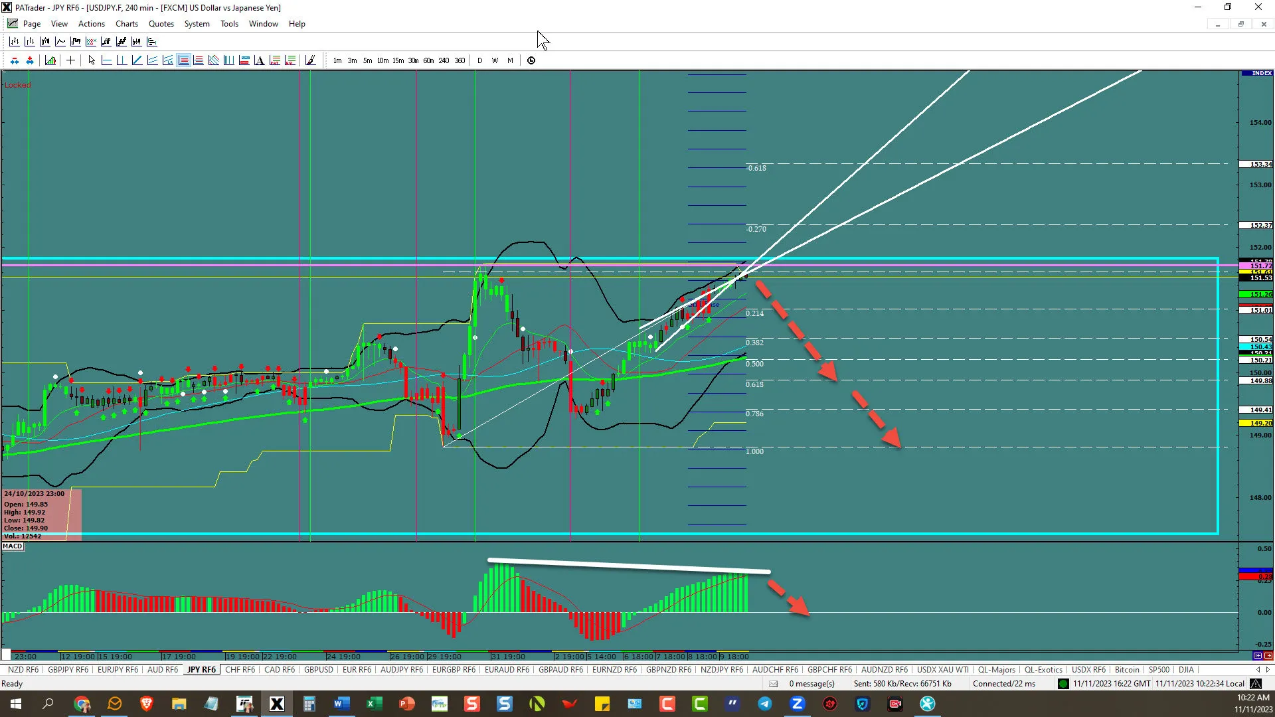Choose the point and figure chart icon

(91, 41)
